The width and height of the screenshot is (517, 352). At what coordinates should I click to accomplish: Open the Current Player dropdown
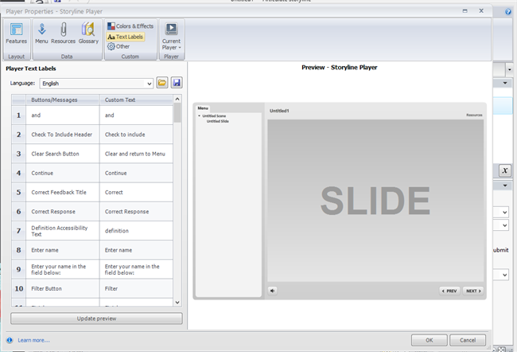point(172,37)
